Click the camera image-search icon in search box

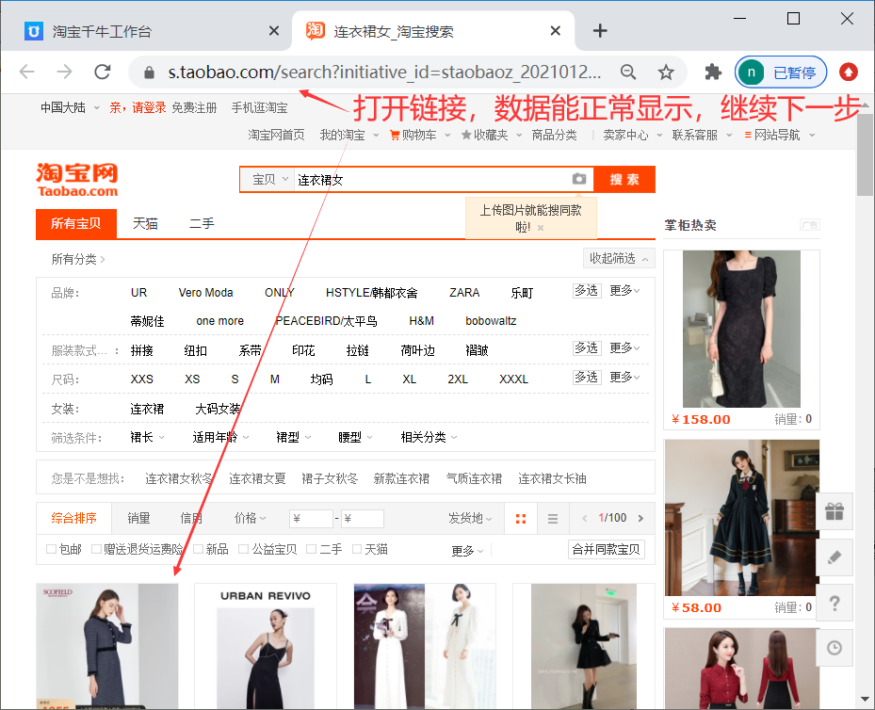[x=578, y=179]
